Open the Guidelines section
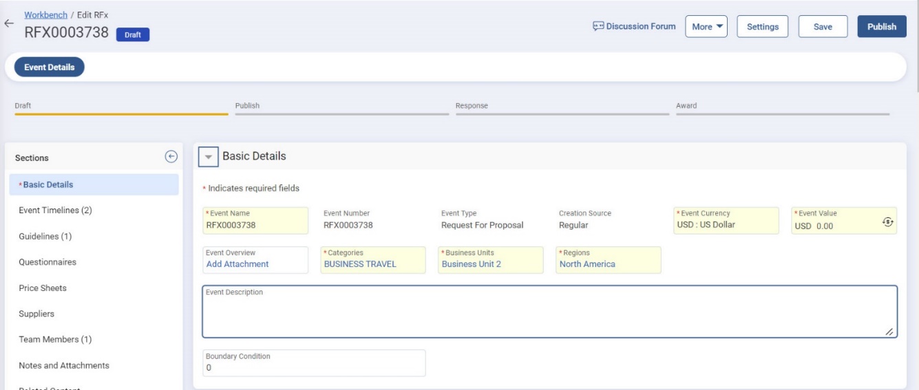This screenshot has height=390, width=919. pyautogui.click(x=45, y=236)
